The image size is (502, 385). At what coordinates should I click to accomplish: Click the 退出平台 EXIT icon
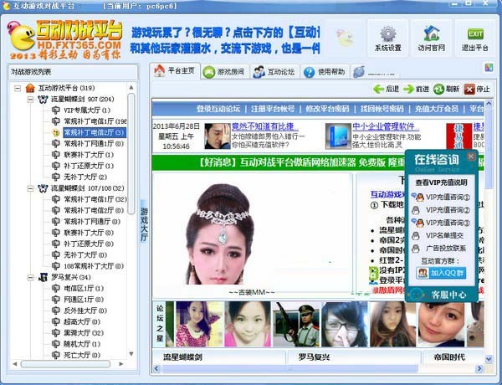click(475, 34)
